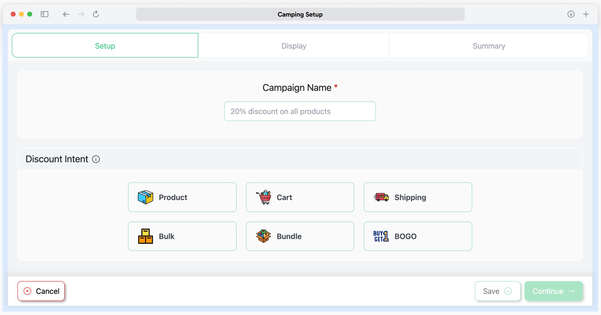Save the campaign
The width and height of the screenshot is (601, 315).
(x=497, y=291)
